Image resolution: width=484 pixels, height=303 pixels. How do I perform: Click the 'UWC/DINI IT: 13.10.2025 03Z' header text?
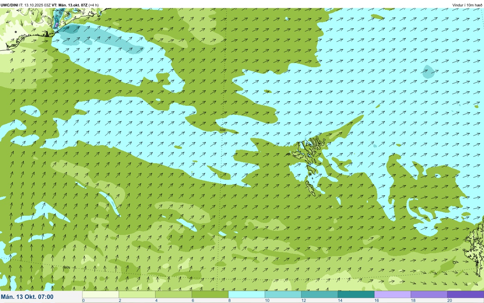pos(26,5)
